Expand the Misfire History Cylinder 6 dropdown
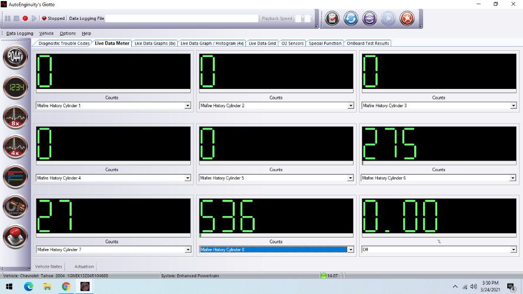This screenshot has width=523, height=294. pos(514,178)
